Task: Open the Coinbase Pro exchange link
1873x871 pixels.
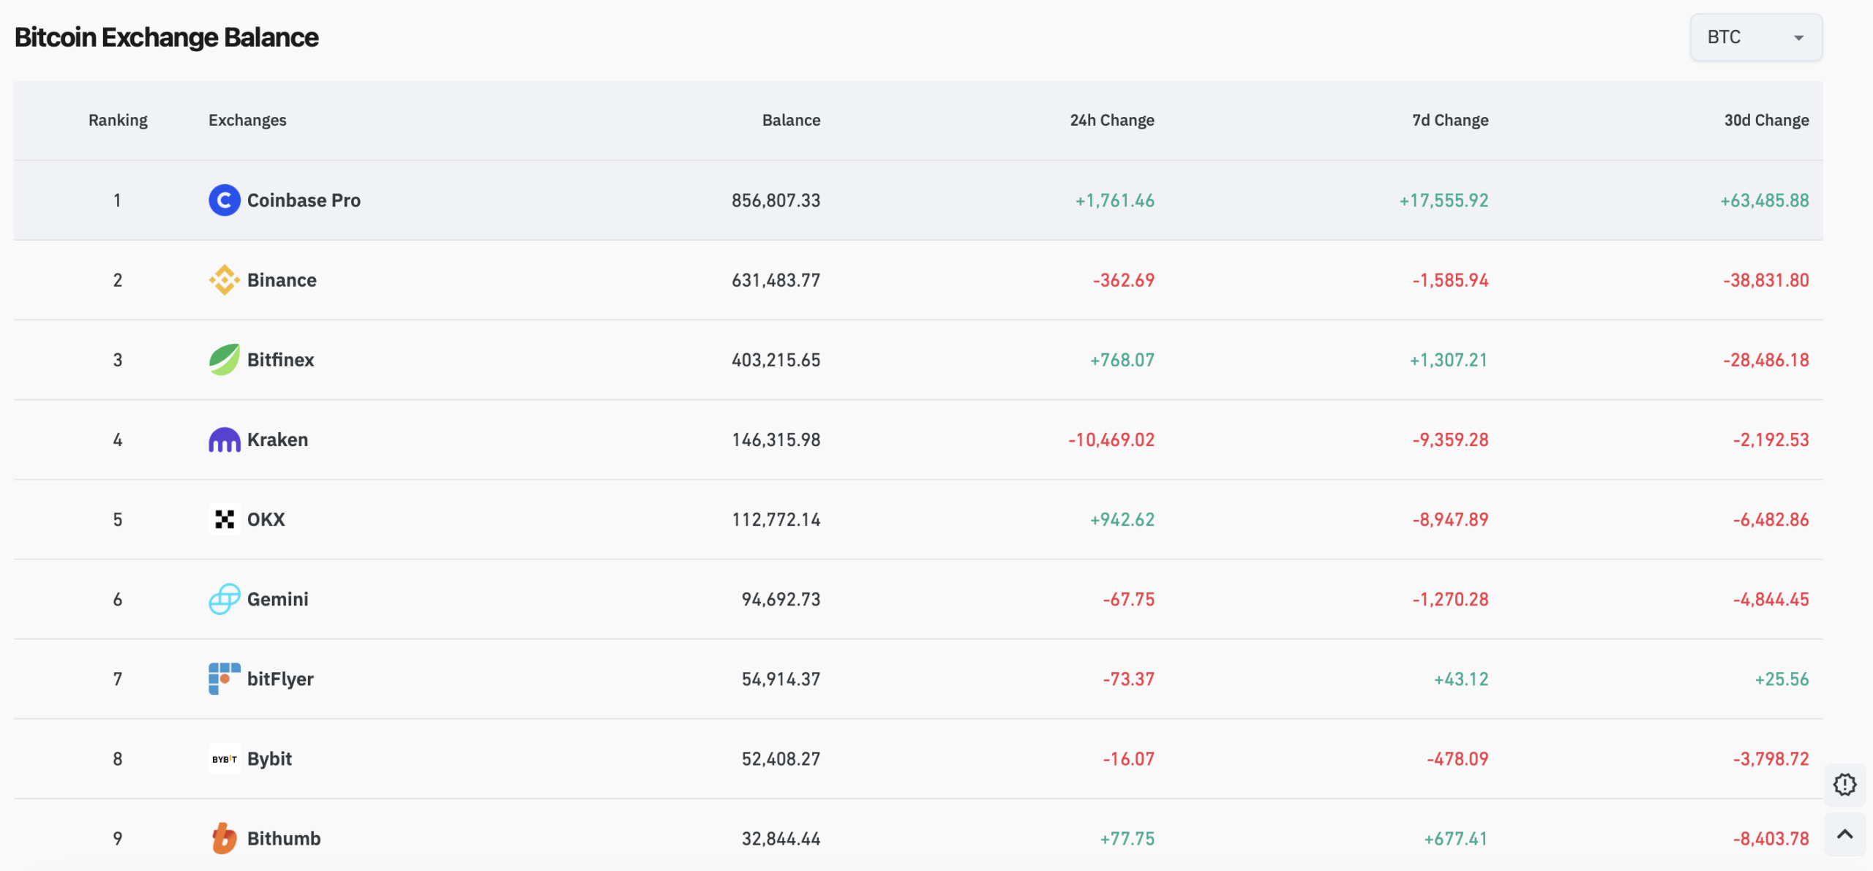Action: [303, 200]
